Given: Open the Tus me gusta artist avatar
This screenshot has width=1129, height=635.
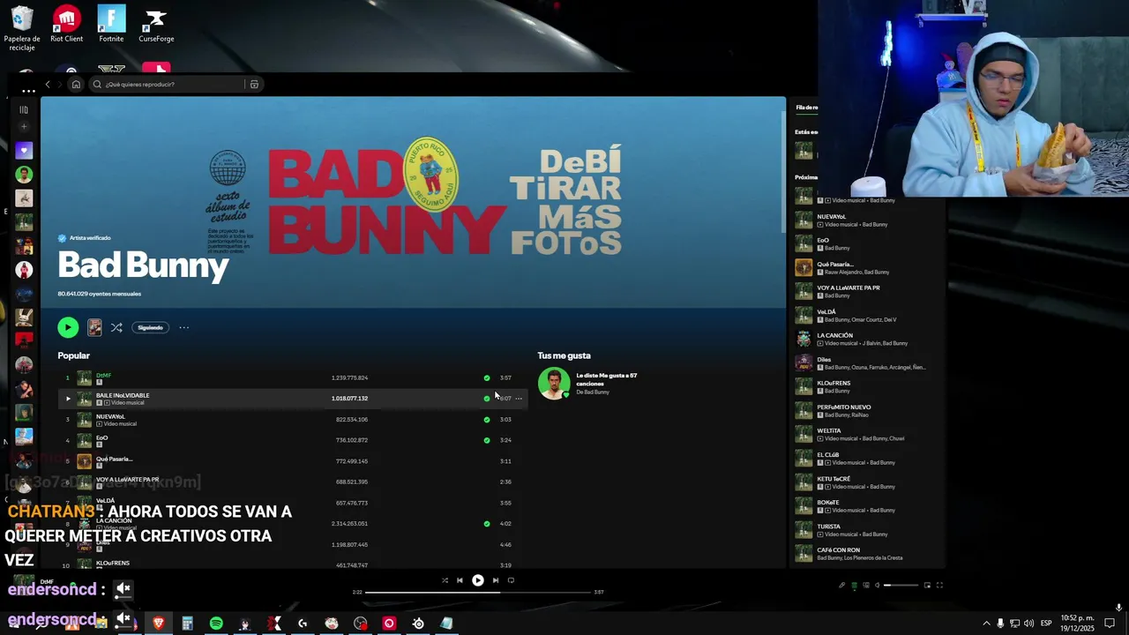Looking at the screenshot, I should pos(554,383).
